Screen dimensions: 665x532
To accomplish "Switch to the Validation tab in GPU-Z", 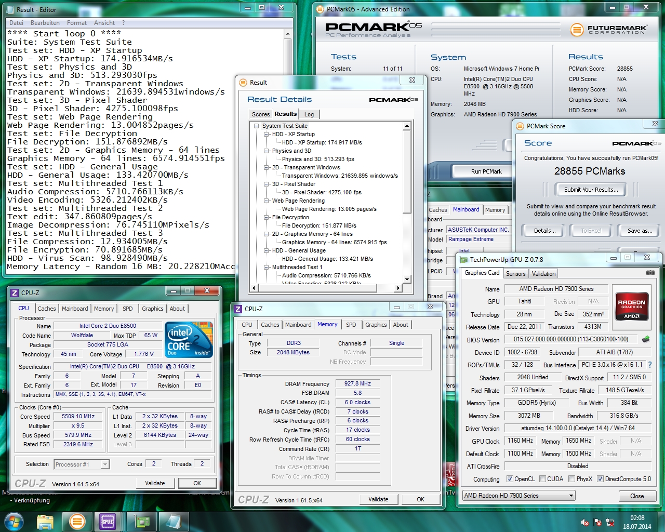I will 544,274.
